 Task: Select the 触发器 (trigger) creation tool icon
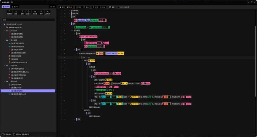[x=10, y=12]
